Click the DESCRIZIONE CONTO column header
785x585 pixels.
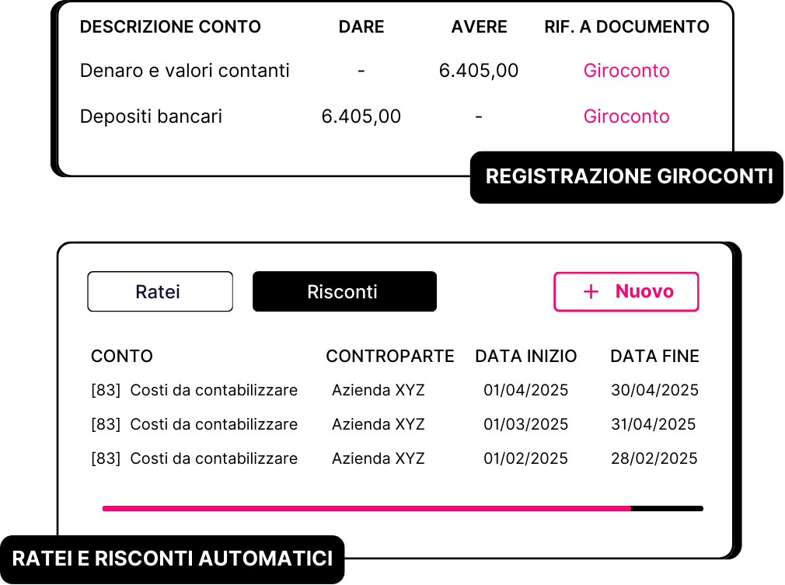tap(170, 26)
